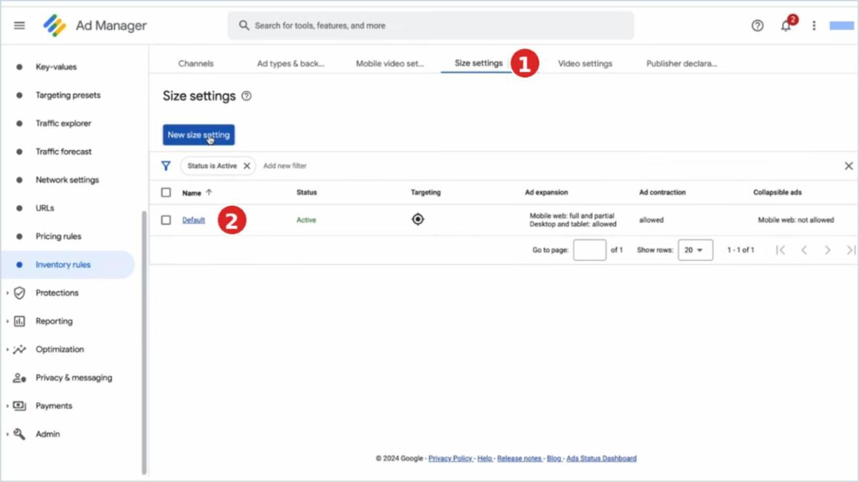The image size is (859, 482).
Task: Click the Go to page input box
Action: (x=590, y=250)
